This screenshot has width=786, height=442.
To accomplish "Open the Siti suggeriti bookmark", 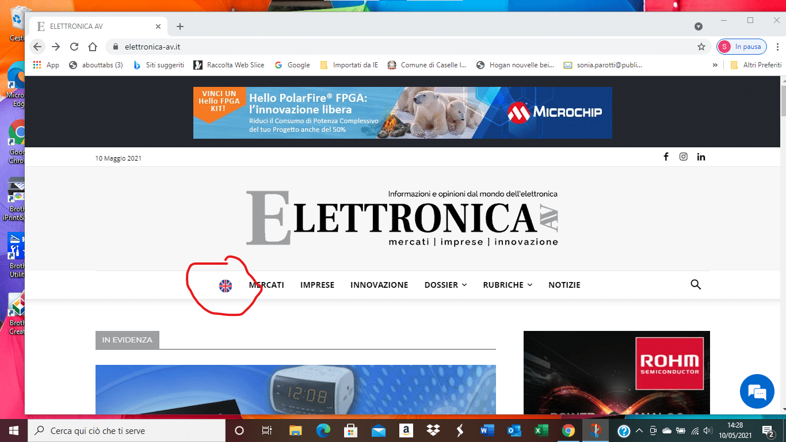I will [x=159, y=65].
